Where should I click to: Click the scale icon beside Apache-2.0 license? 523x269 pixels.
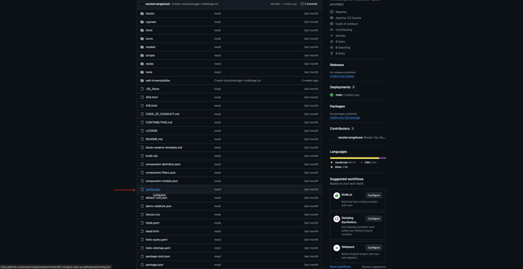[331, 18]
